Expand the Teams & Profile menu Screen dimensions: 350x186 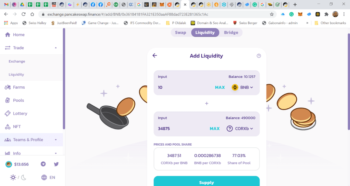point(31,140)
